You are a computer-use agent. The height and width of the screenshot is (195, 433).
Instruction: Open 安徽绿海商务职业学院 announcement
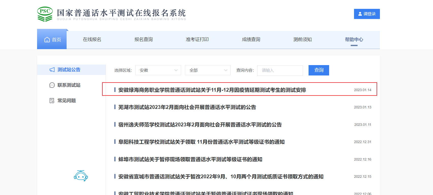pos(212,90)
